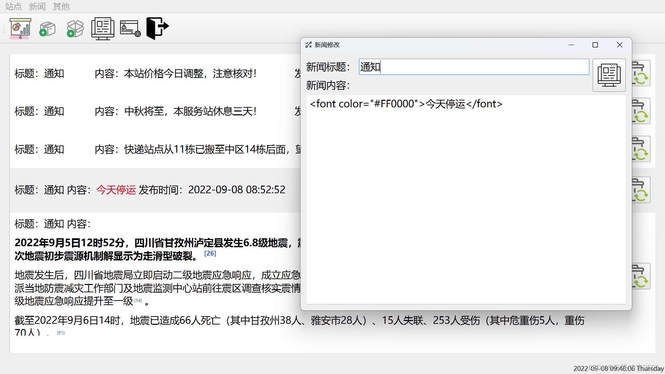
Task: Open the 其他 menu
Action: click(61, 7)
